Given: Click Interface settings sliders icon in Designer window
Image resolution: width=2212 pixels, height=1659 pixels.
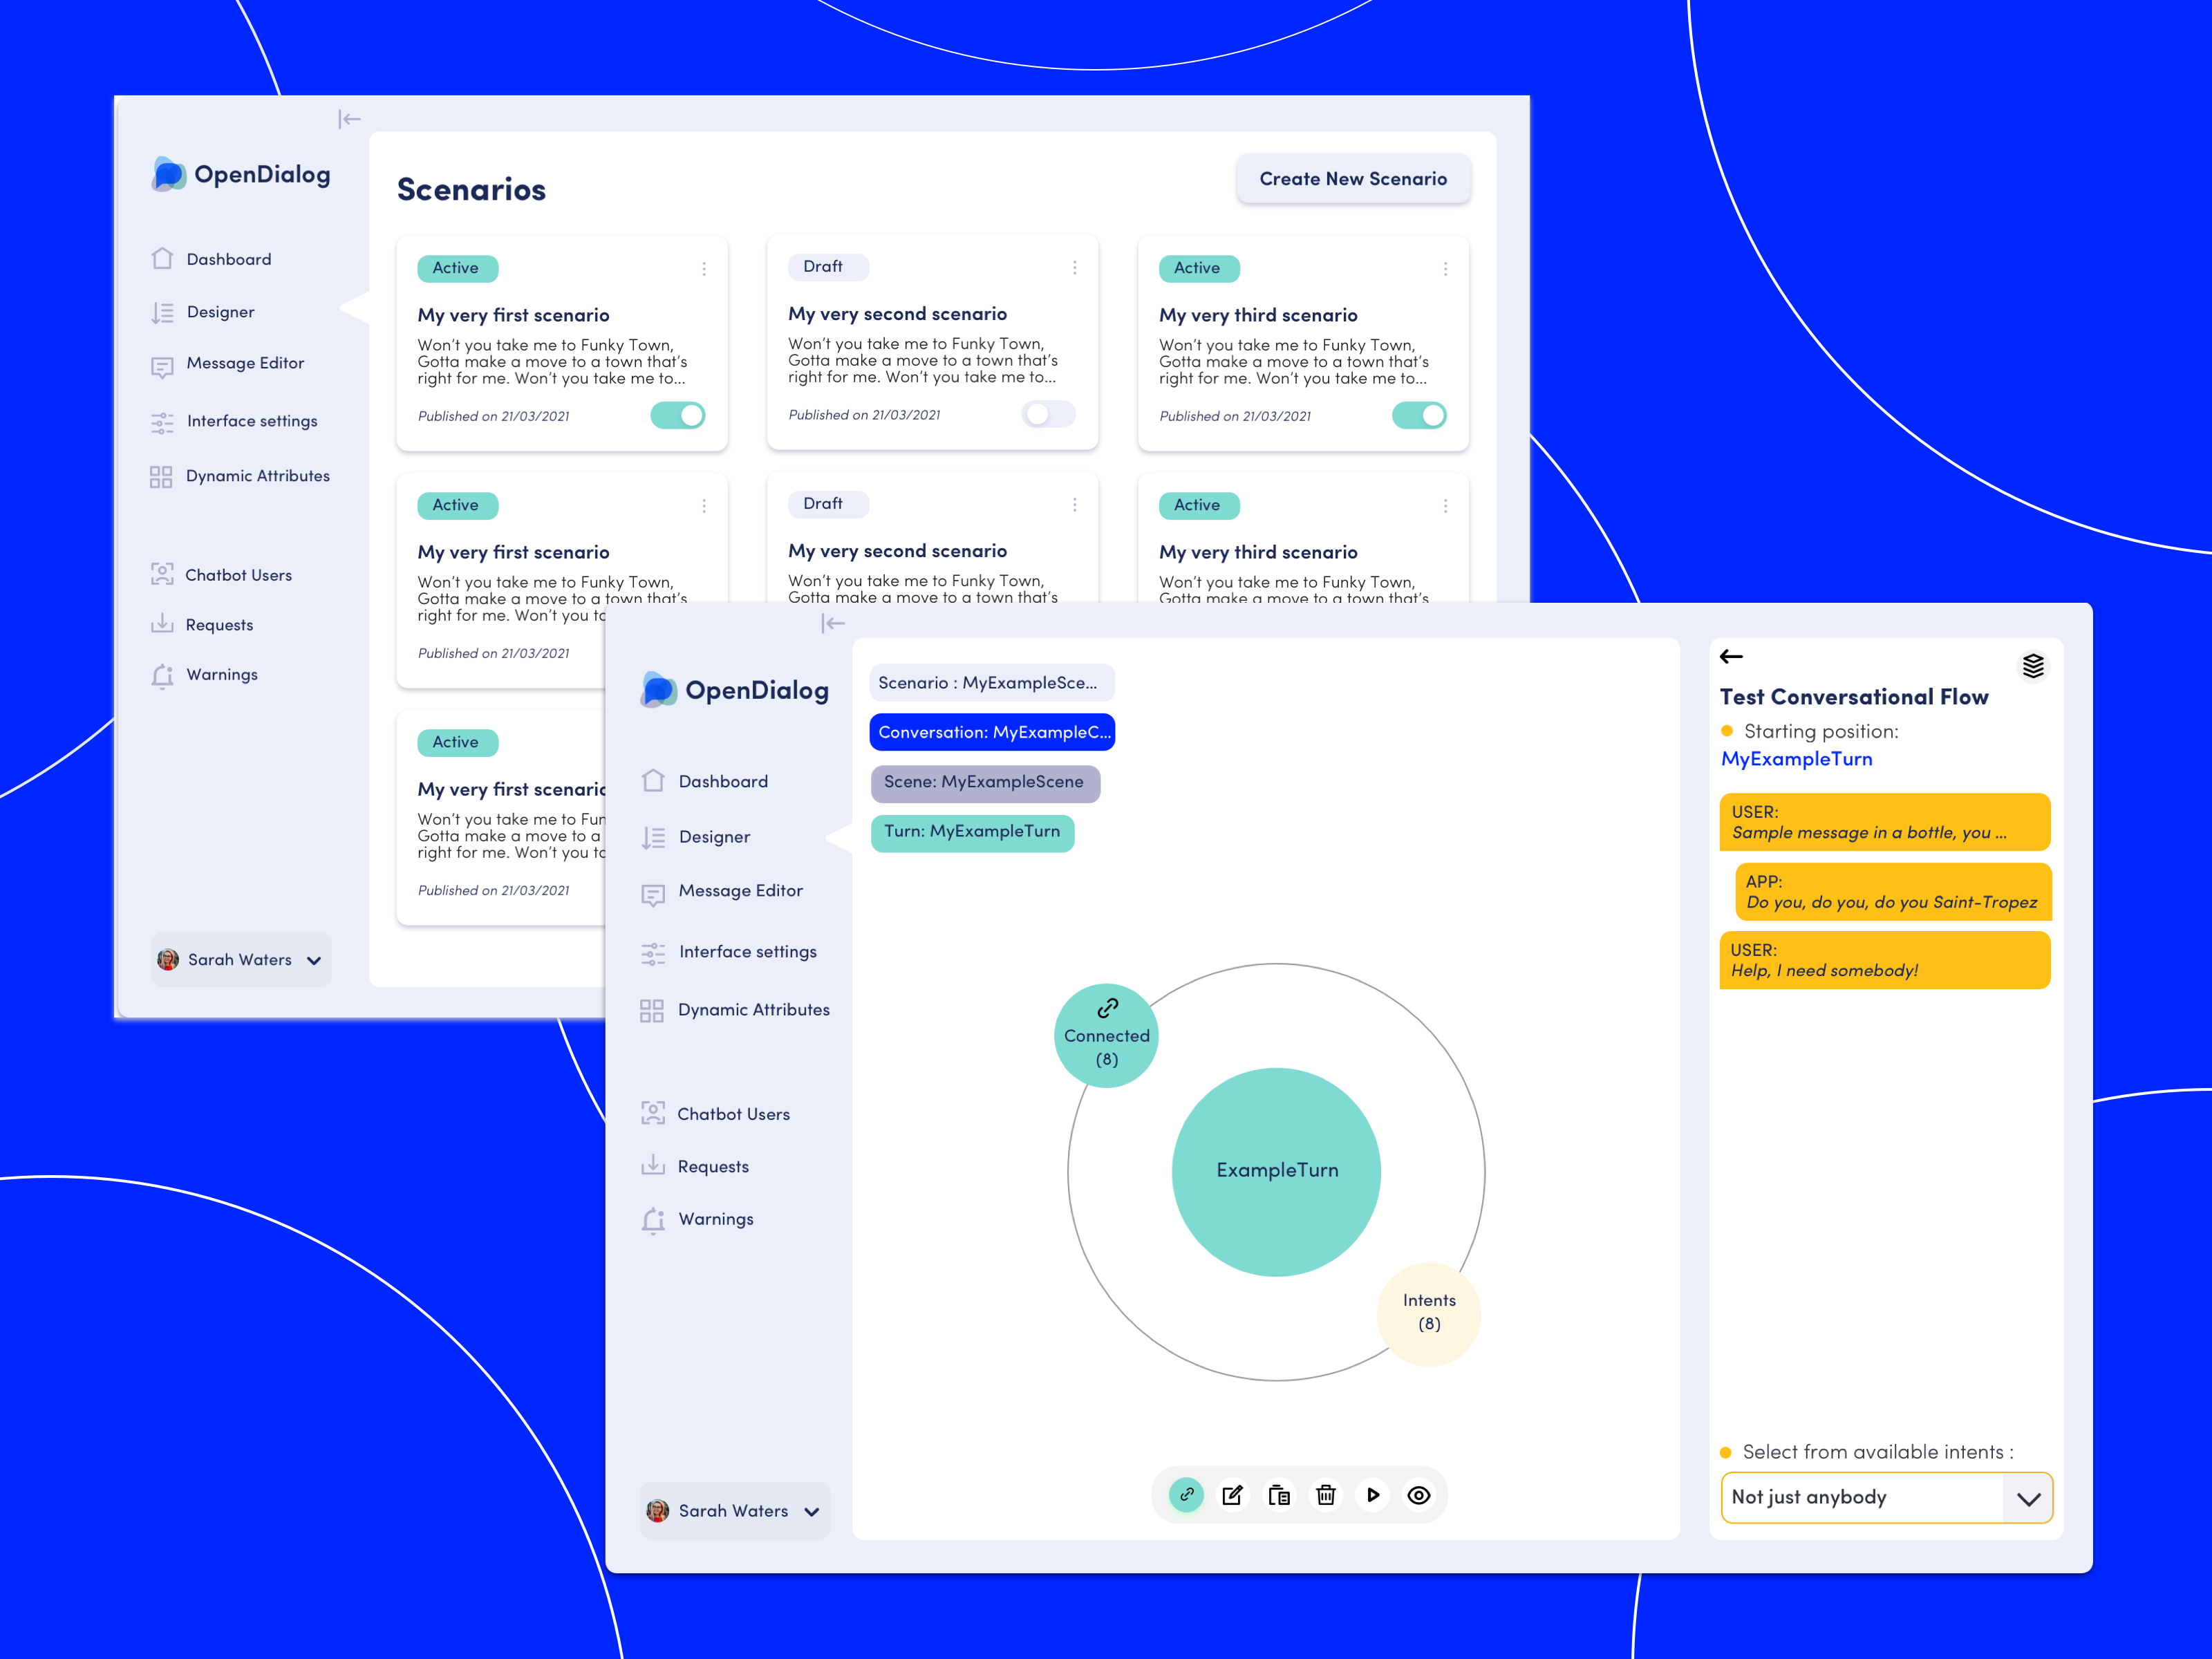Looking at the screenshot, I should coord(653,954).
